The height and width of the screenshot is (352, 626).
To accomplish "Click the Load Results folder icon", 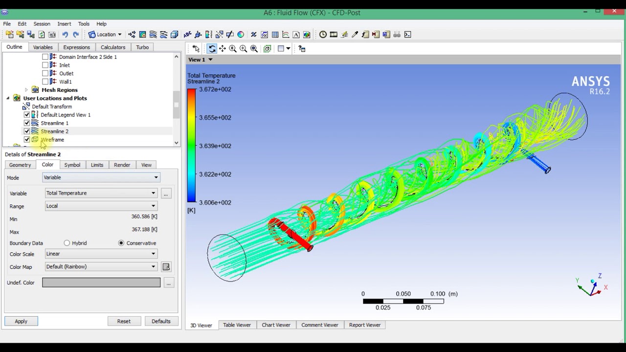I will [9, 35].
